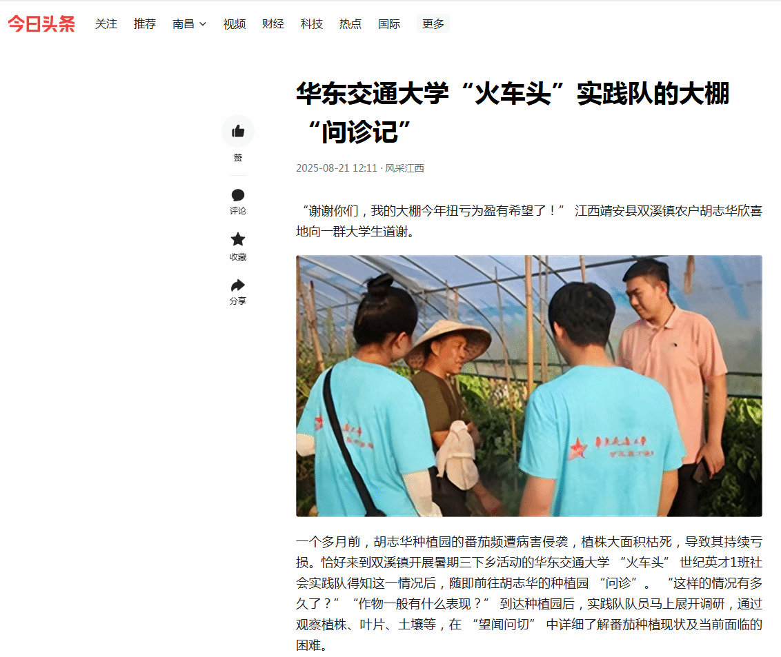Select the 国际 channel
The height and width of the screenshot is (657, 781).
pos(389,24)
